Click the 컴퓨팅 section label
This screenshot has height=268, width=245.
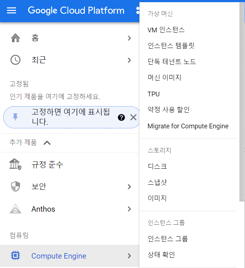[19, 235]
